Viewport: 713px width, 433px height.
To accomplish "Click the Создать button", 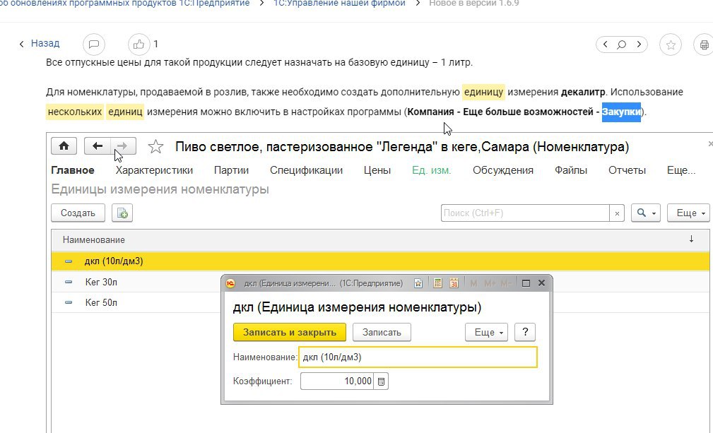I will [78, 213].
